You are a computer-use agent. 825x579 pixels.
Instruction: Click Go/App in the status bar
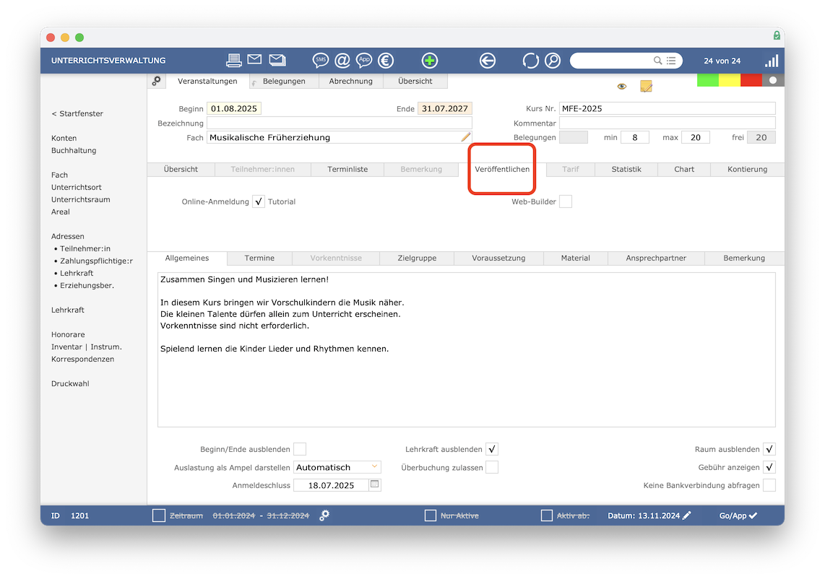[738, 515]
